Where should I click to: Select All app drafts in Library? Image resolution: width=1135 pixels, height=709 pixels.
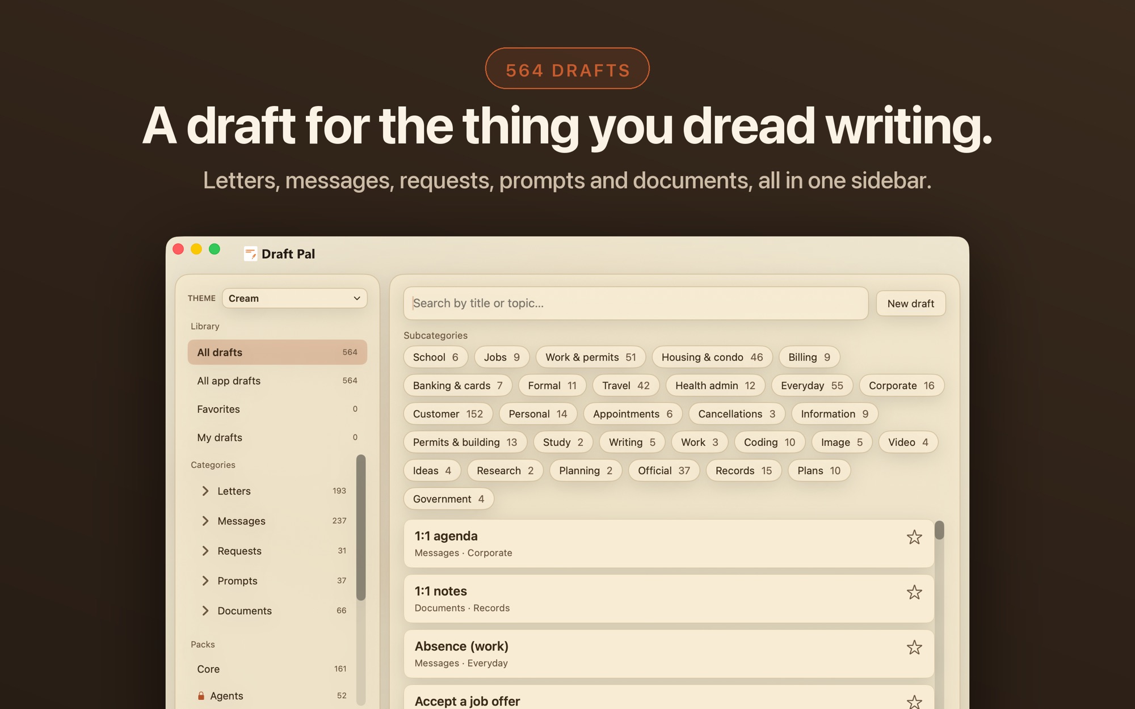277,381
